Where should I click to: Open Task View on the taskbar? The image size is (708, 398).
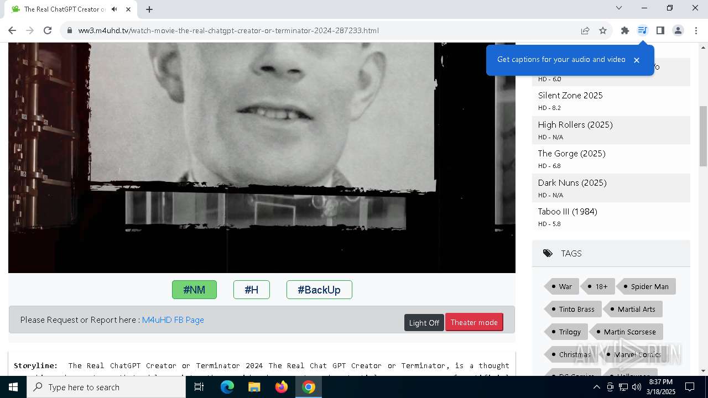pyautogui.click(x=199, y=387)
